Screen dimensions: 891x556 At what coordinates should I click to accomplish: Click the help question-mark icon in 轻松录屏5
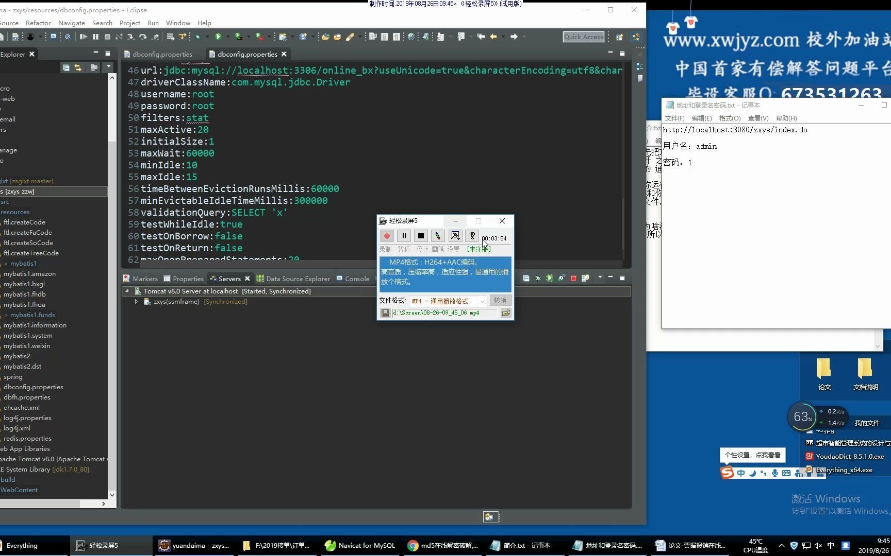(x=472, y=236)
